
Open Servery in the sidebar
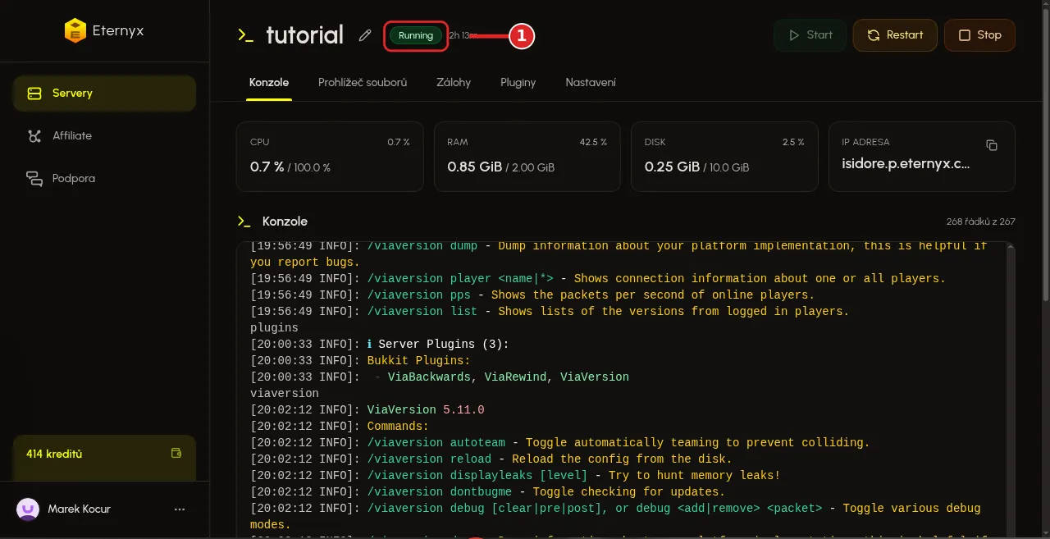click(104, 94)
